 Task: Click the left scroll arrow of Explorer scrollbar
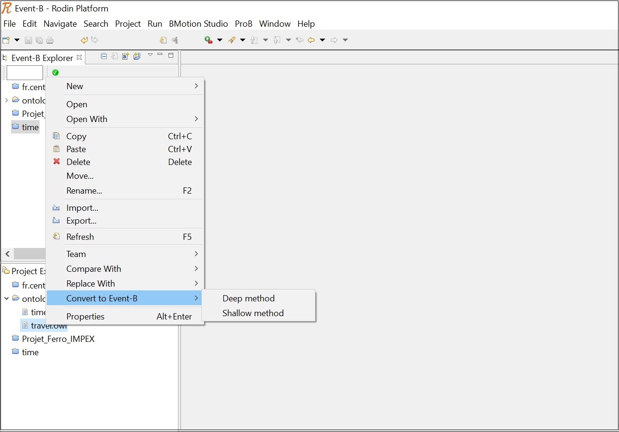tap(7, 254)
